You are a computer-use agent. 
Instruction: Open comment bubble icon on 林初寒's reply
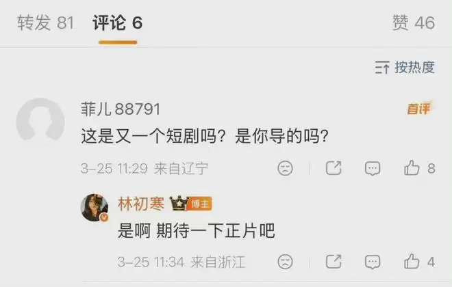pos(373,262)
